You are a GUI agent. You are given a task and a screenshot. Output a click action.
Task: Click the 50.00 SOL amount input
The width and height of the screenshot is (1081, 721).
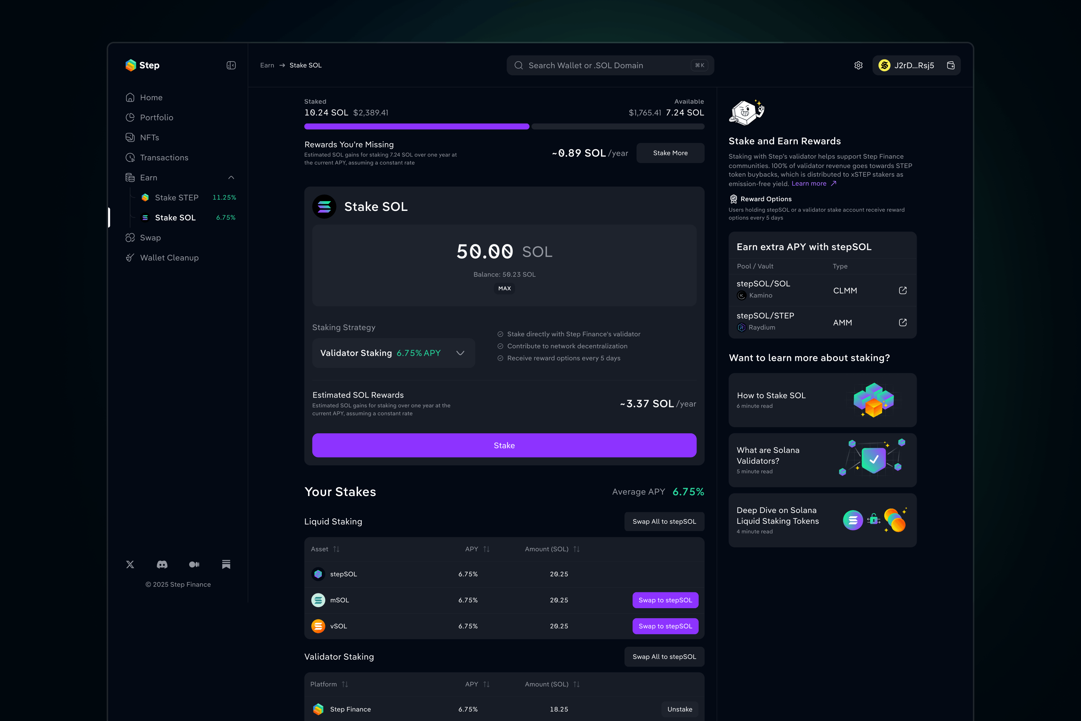(x=504, y=252)
